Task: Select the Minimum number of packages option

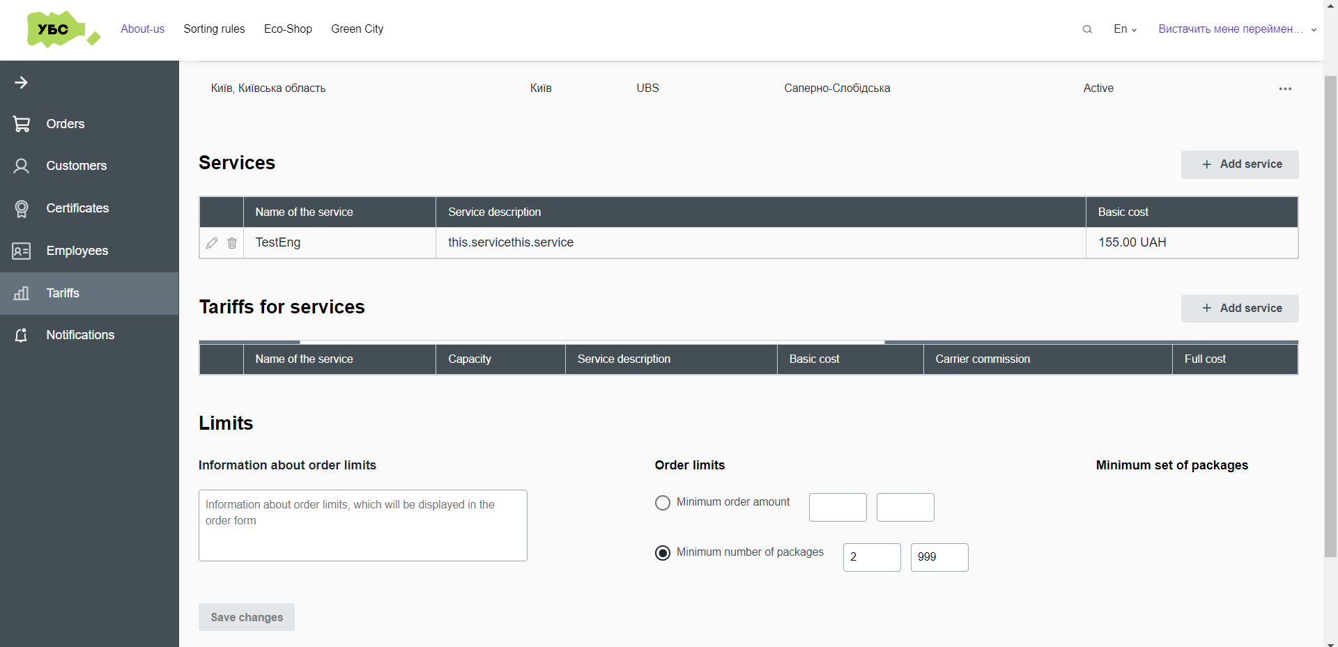Action: [662, 552]
